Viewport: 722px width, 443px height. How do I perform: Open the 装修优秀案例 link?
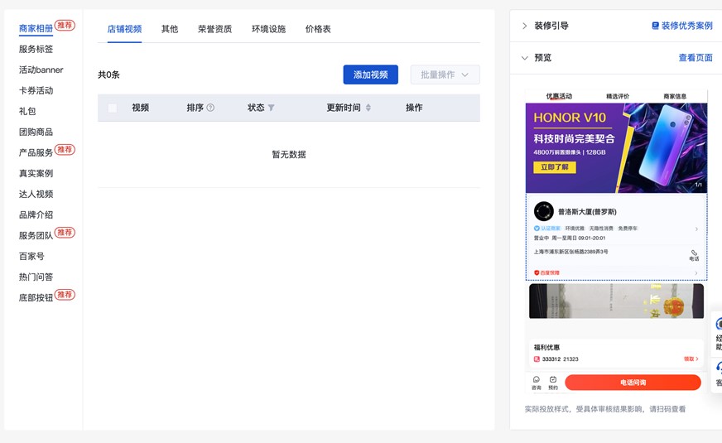tap(682, 26)
